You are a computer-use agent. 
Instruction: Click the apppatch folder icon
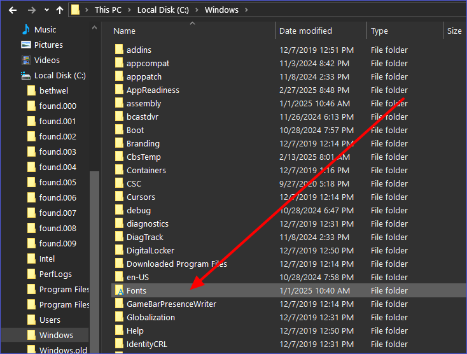pyautogui.click(x=119, y=76)
